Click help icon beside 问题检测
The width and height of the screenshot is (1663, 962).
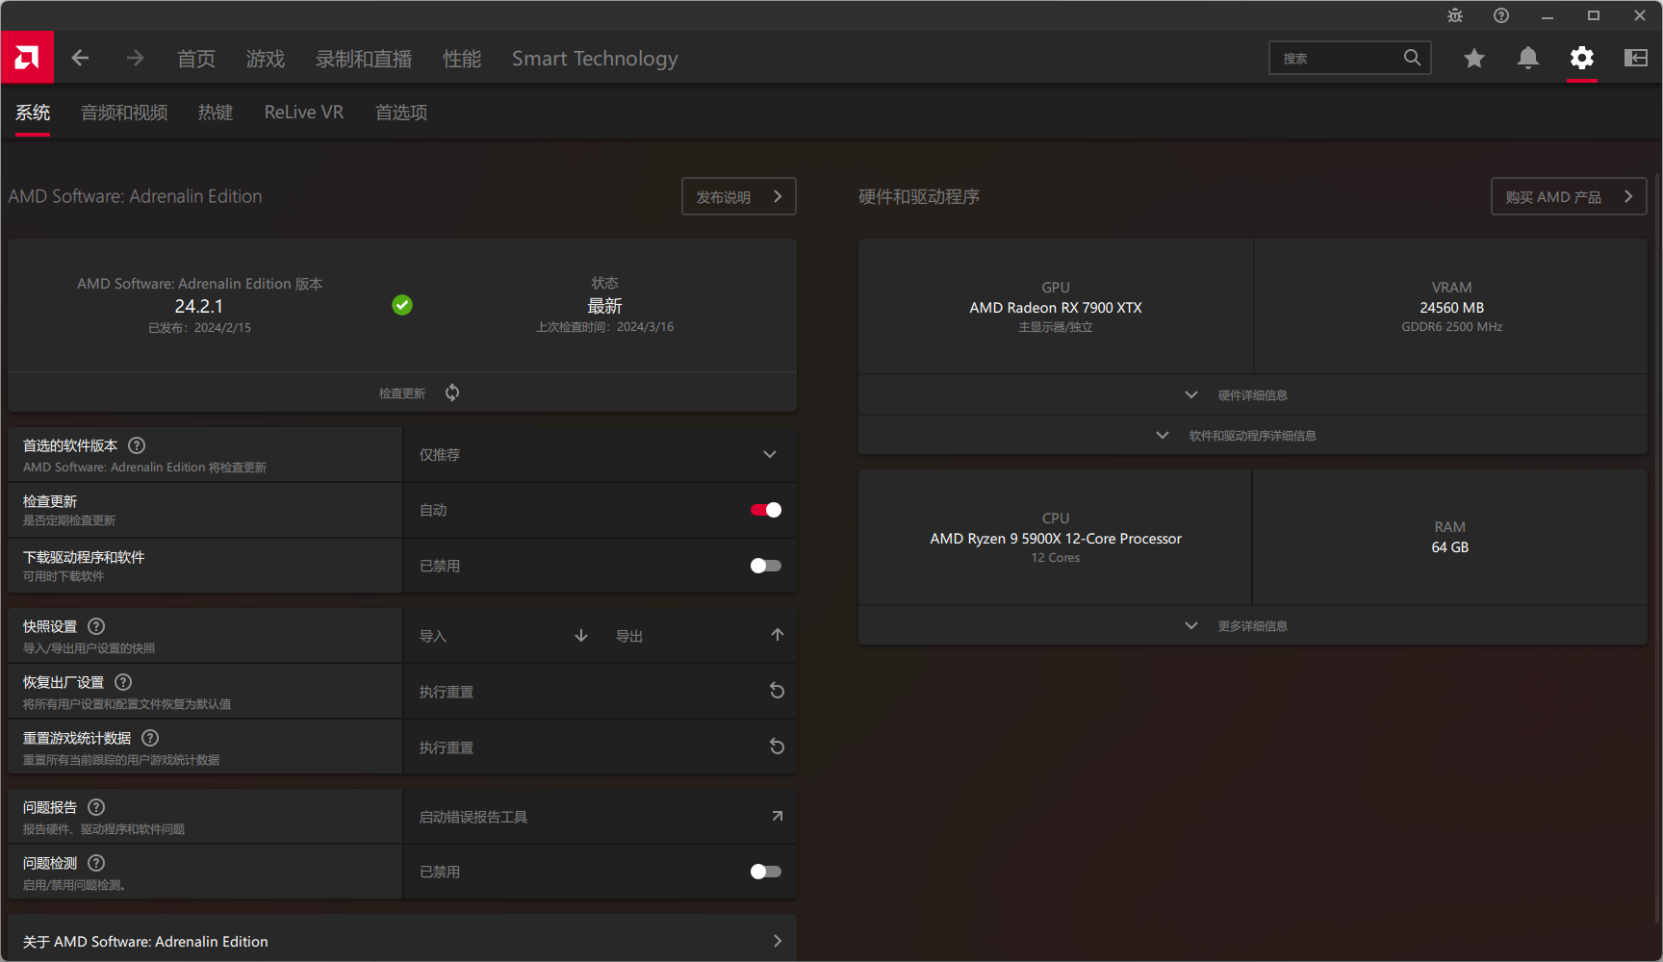click(96, 863)
